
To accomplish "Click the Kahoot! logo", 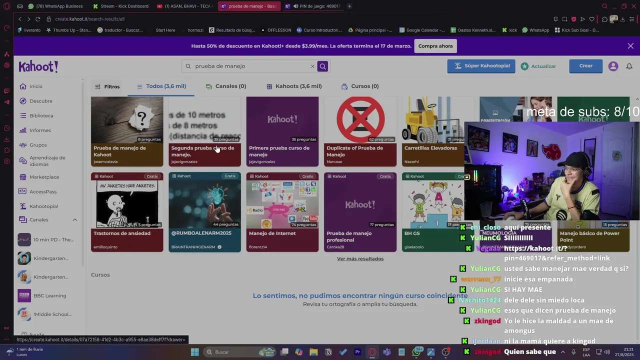I will click(x=38, y=66).
